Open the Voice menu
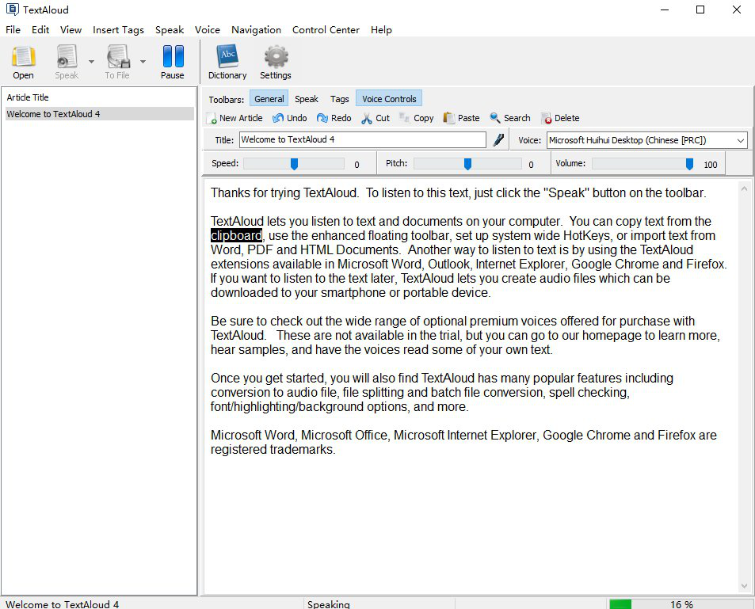The image size is (755, 609). pos(208,30)
